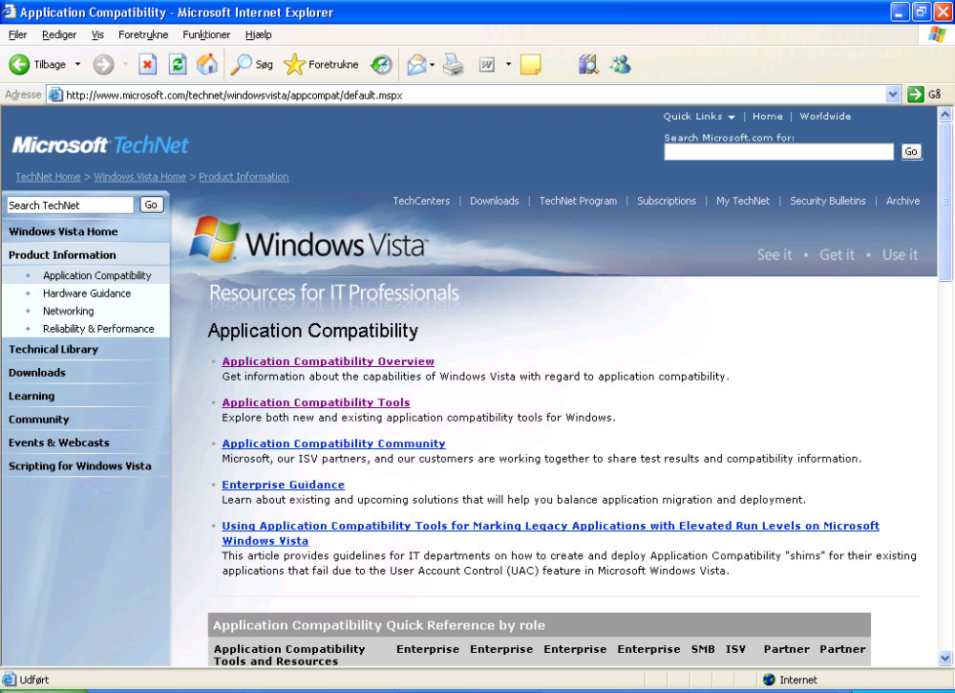
Task: Click the Edit with Word icon
Action: click(x=487, y=64)
